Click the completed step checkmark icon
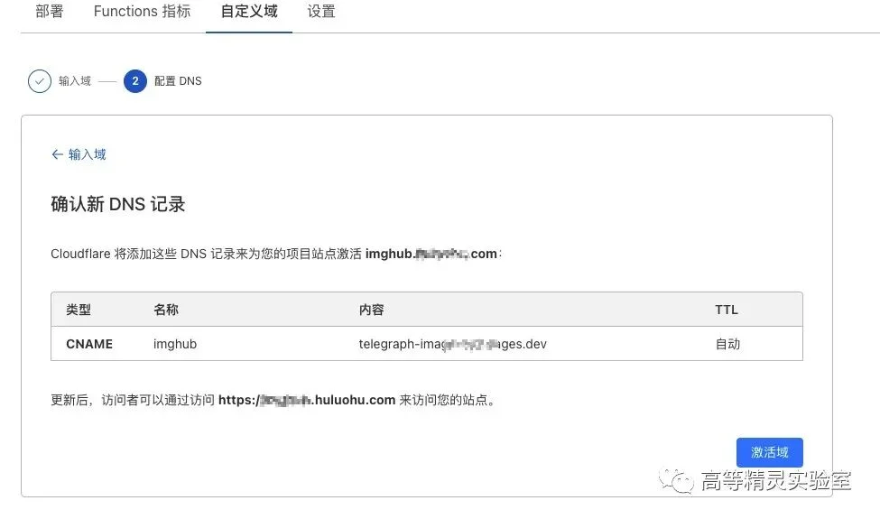 pos(40,81)
